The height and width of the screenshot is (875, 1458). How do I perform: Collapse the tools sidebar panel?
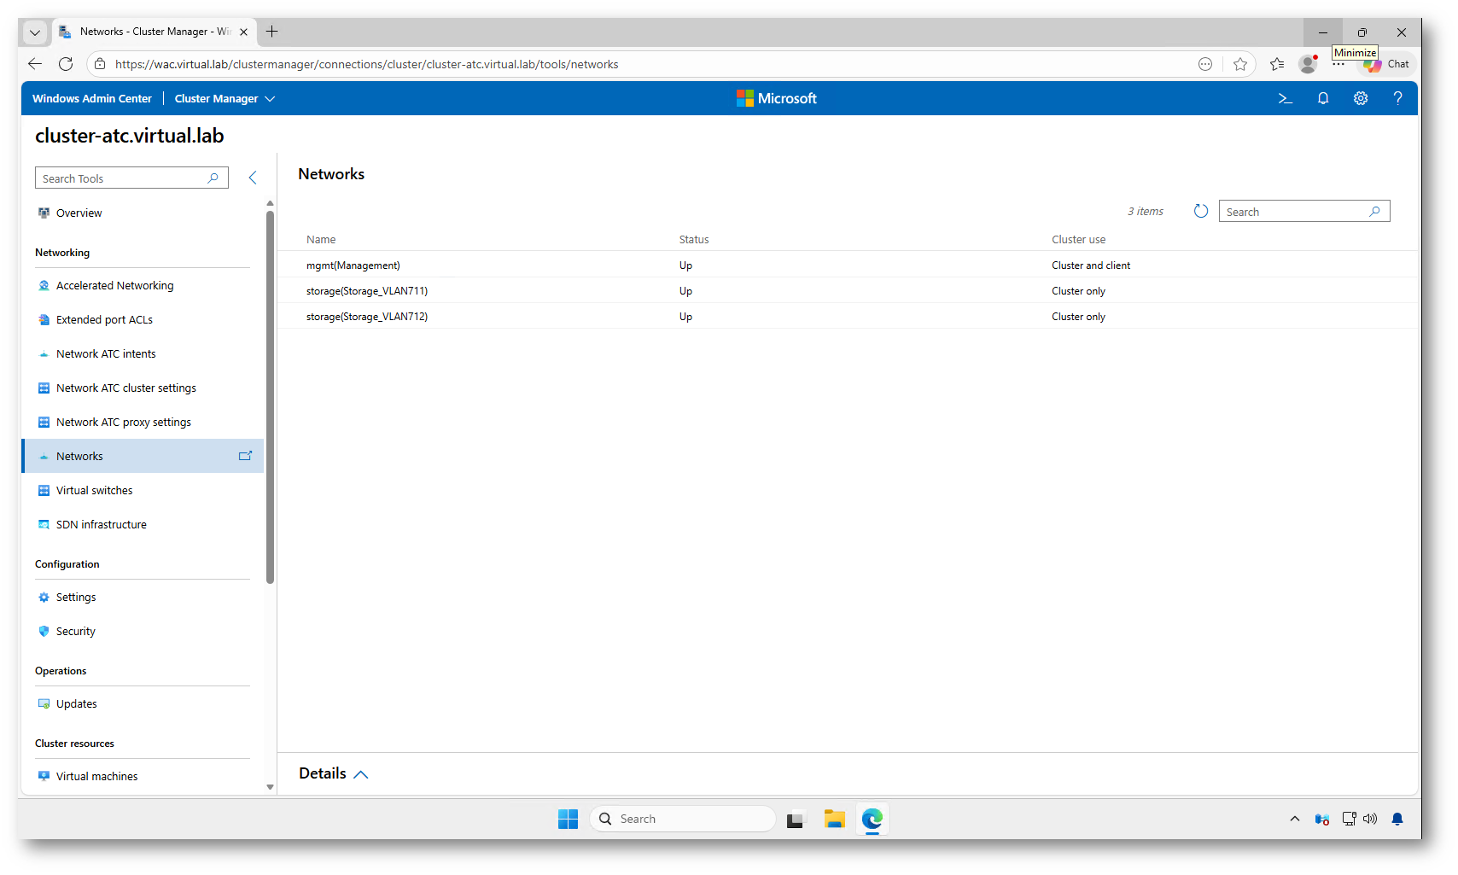253,178
